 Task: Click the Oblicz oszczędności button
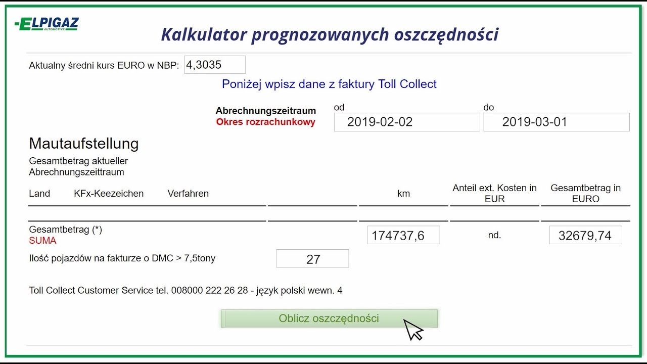click(x=329, y=318)
